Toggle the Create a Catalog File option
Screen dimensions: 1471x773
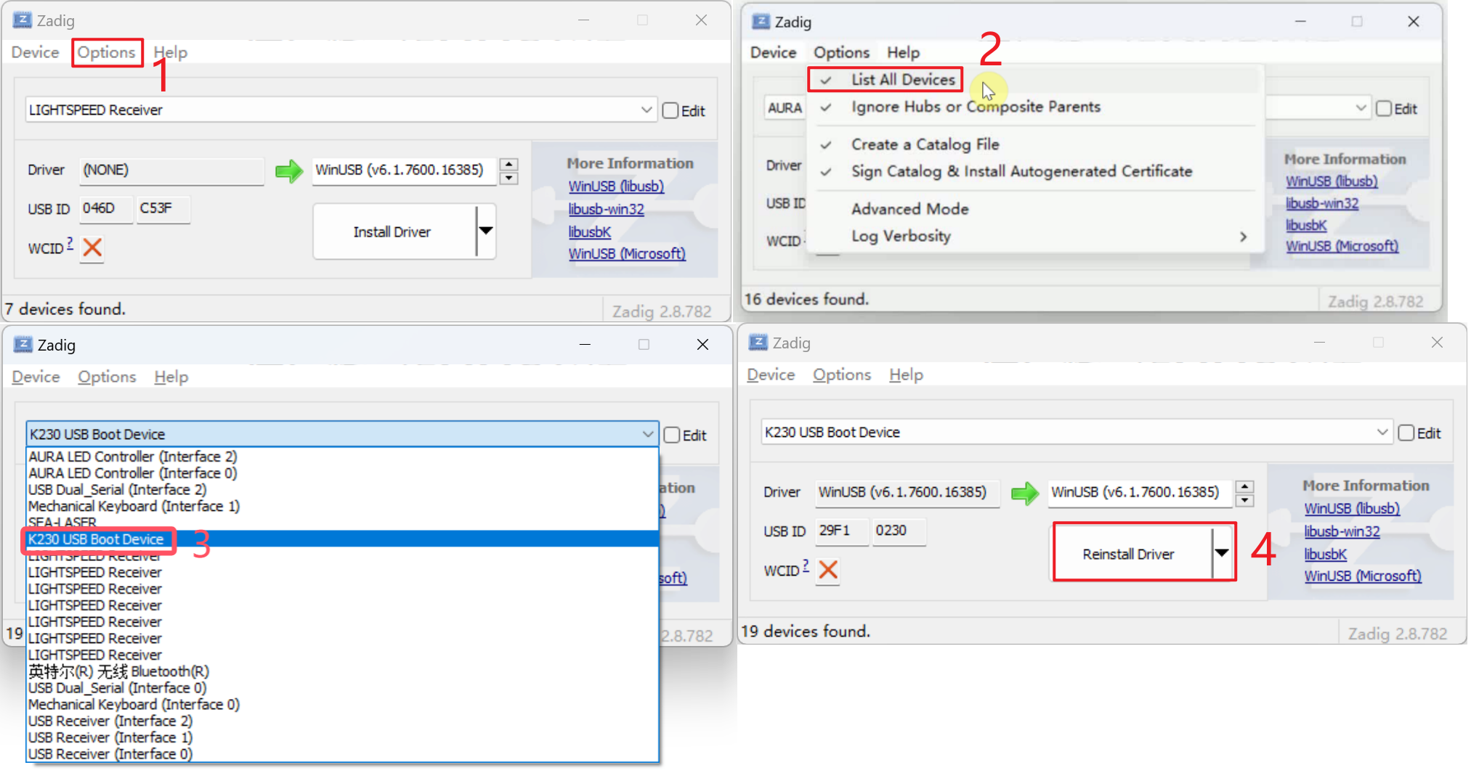(x=925, y=144)
